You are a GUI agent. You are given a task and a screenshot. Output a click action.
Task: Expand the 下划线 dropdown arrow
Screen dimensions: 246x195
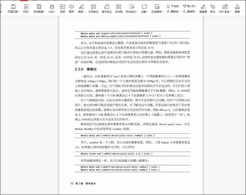pos(179,6)
